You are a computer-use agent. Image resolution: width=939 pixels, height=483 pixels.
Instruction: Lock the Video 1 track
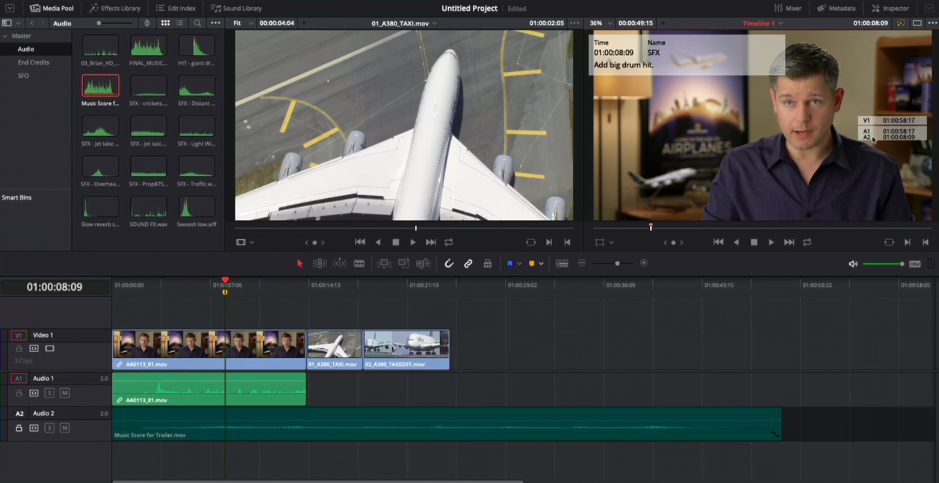click(x=19, y=349)
